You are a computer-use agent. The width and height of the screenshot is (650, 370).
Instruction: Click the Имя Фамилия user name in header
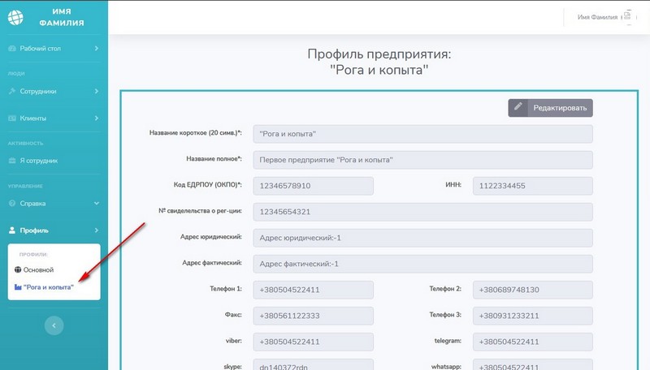[597, 17]
